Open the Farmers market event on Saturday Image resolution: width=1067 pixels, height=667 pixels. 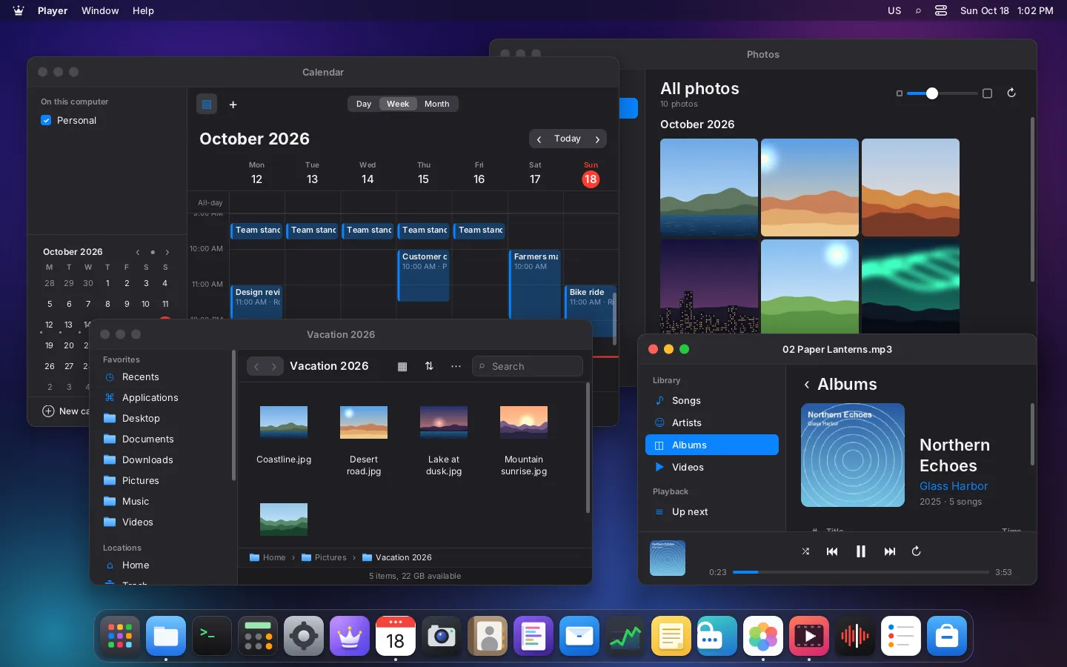click(x=535, y=285)
